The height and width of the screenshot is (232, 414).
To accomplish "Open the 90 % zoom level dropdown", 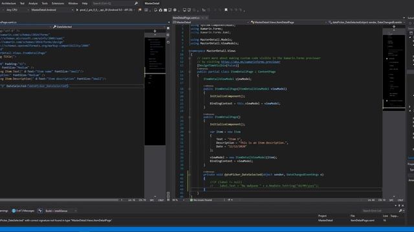I will [x=178, y=200].
